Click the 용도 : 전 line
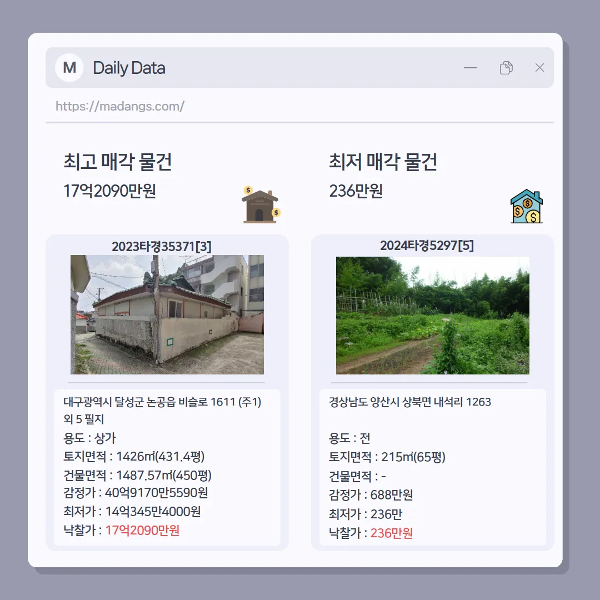 [349, 438]
